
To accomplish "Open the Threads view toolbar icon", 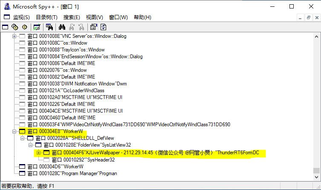I will [25, 27].
